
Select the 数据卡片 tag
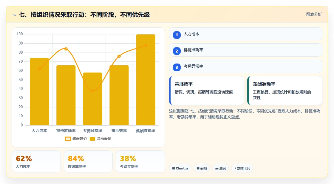click(x=242, y=168)
